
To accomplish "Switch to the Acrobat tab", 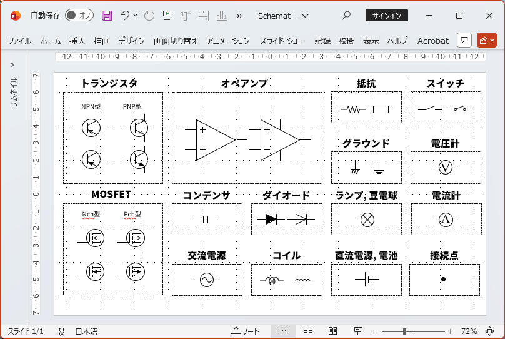I will coord(433,41).
